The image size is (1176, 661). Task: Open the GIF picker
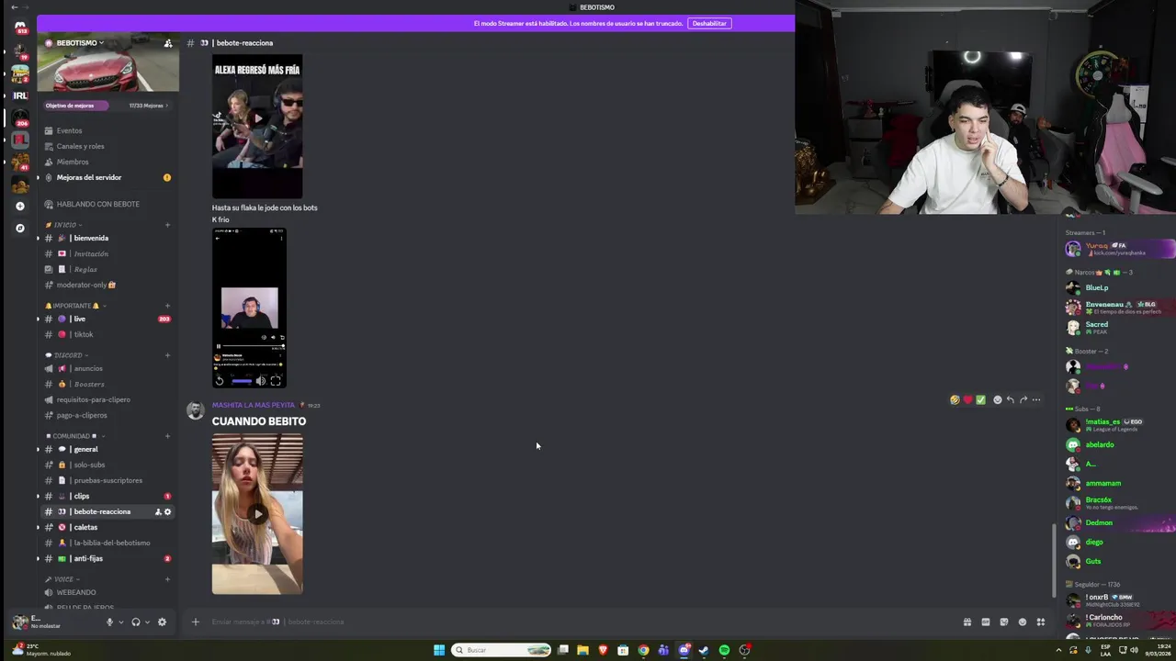[985, 622]
